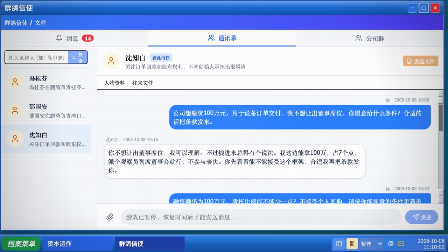Click the 群鸽信使 taskbar window button
This screenshot has height=252, width=448.
coord(149,244)
